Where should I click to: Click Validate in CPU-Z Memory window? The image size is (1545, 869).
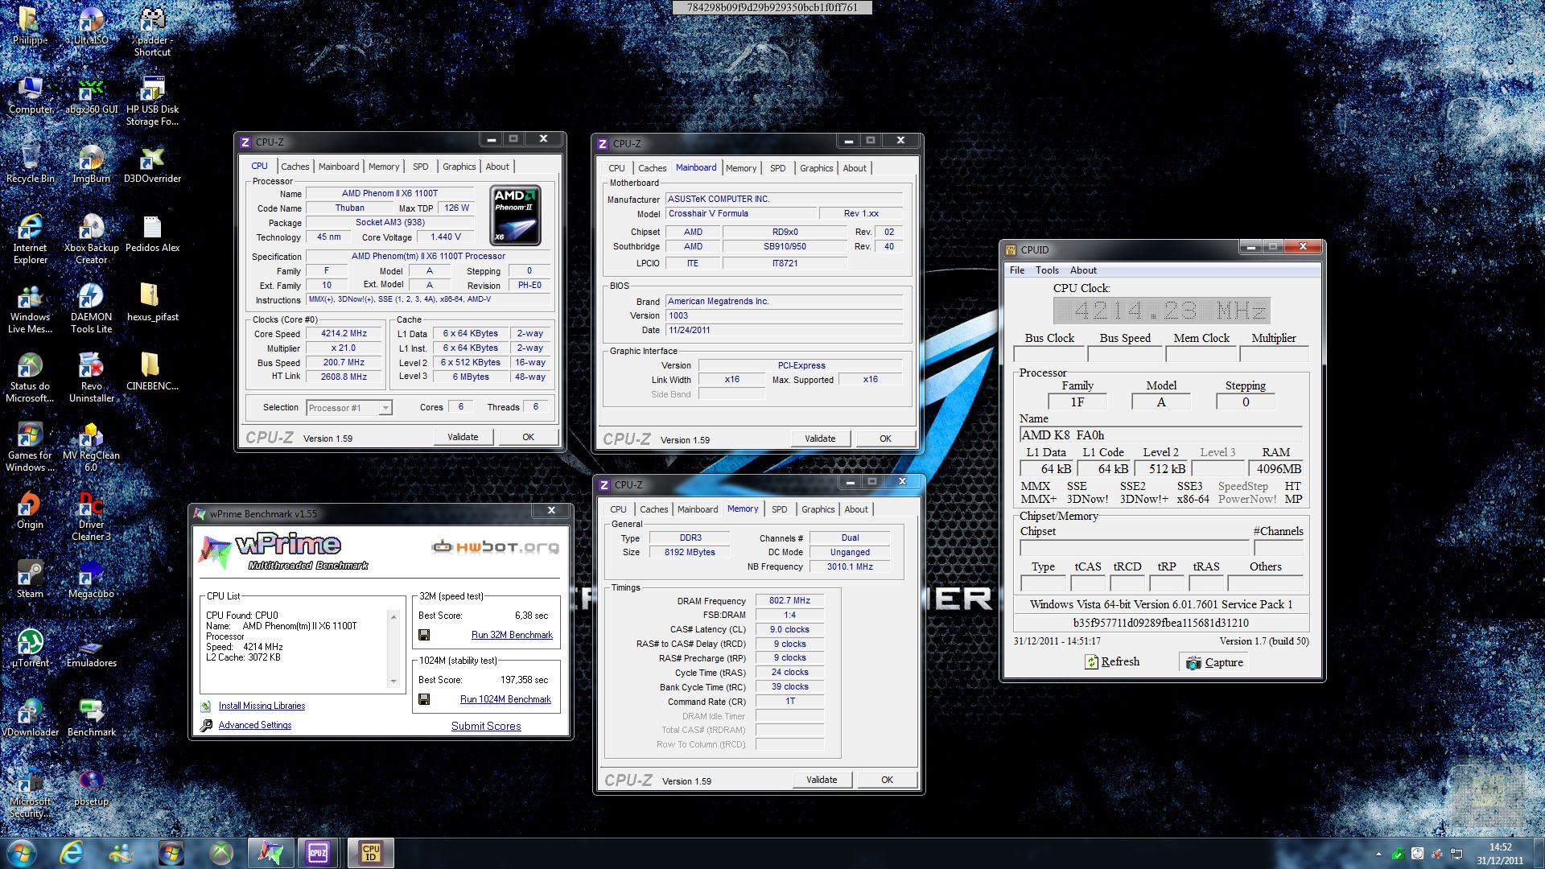point(822,780)
